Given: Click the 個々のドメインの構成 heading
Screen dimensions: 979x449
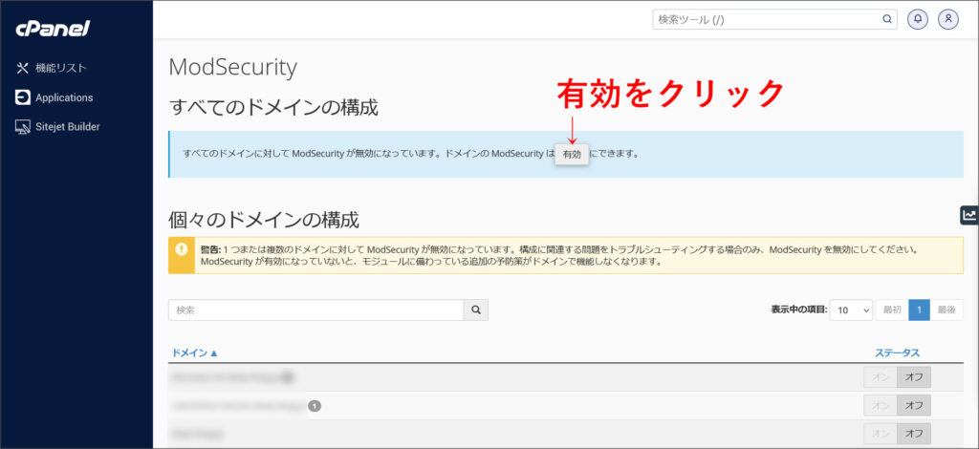Looking at the screenshot, I should (x=264, y=220).
